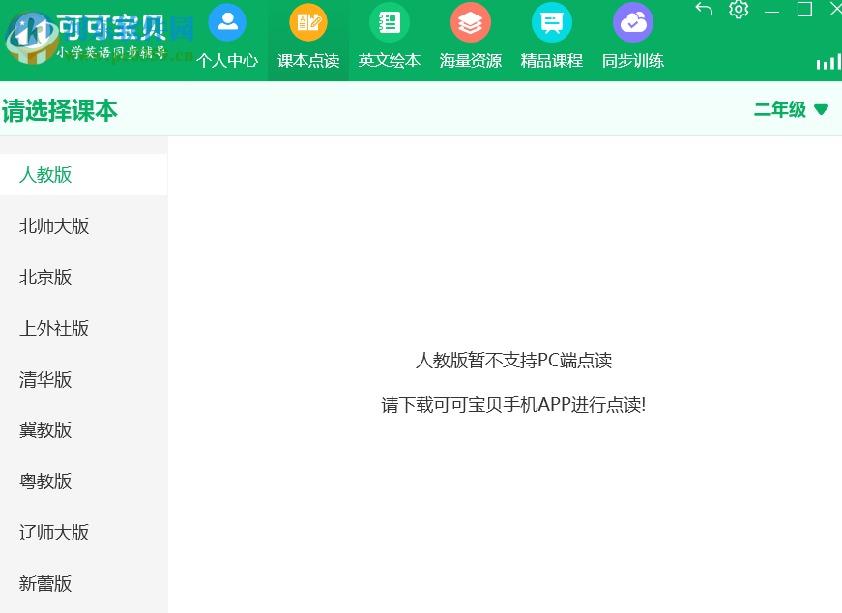This screenshot has width=842, height=613.
Task: Switch to the 人教版 textbook version
Action: 44,175
